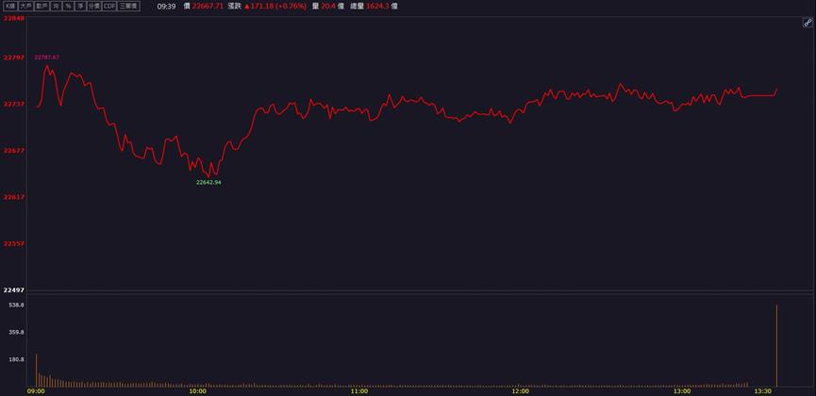Toggle the 淨 button in toolbar
The width and height of the screenshot is (816, 396).
[79, 7]
